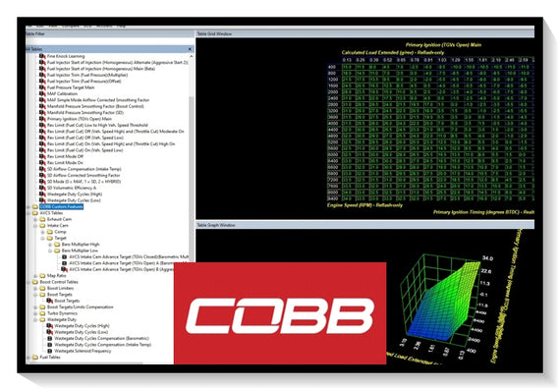Open the Primary Ignition (TGVs Open) Main table

click(x=80, y=119)
